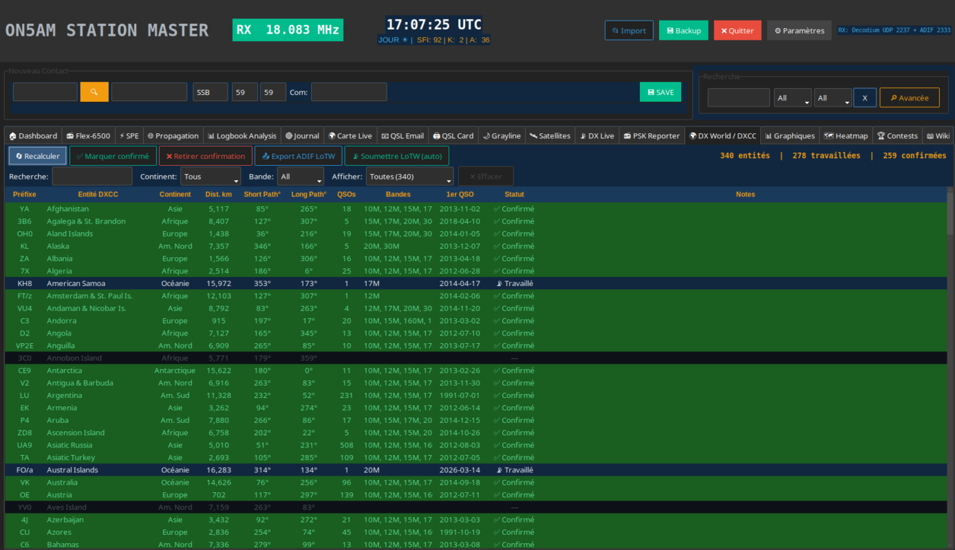Viewport: 955px width, 550px height.
Task: Switch to the Flex-6500 tab
Action: tap(87, 136)
